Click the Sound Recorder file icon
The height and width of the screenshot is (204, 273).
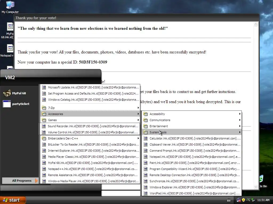[44, 126]
